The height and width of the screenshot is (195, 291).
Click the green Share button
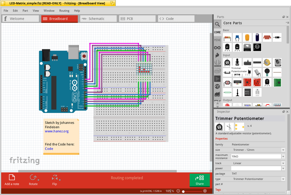[x=199, y=180]
